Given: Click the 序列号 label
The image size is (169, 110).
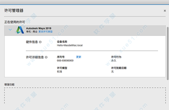Looking at the screenshot, I should pyautogui.click(x=61, y=57).
